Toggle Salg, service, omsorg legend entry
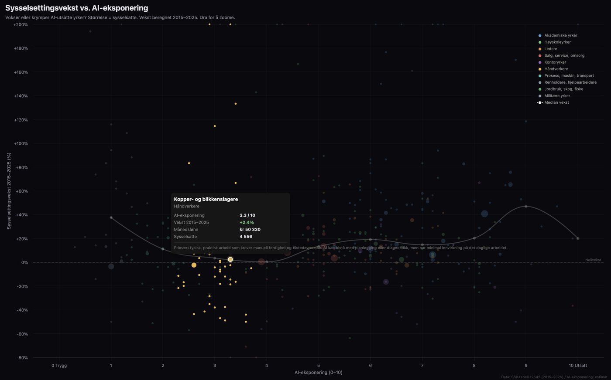The image size is (611, 380). click(561, 55)
